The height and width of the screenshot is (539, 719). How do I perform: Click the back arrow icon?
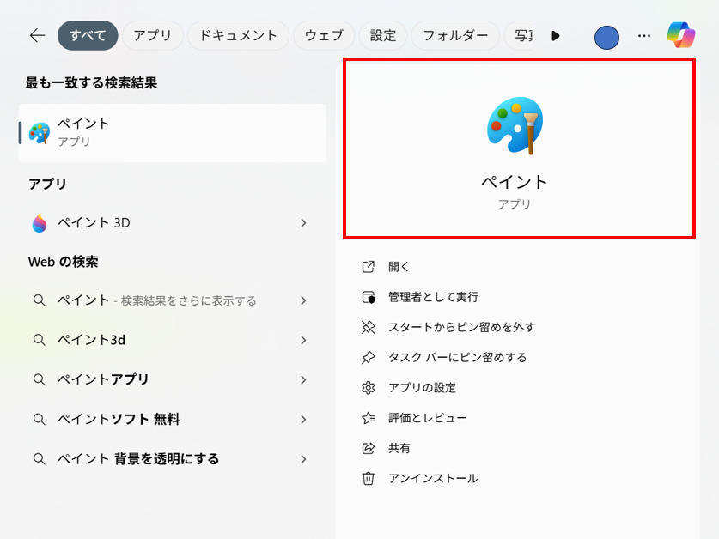[37, 35]
